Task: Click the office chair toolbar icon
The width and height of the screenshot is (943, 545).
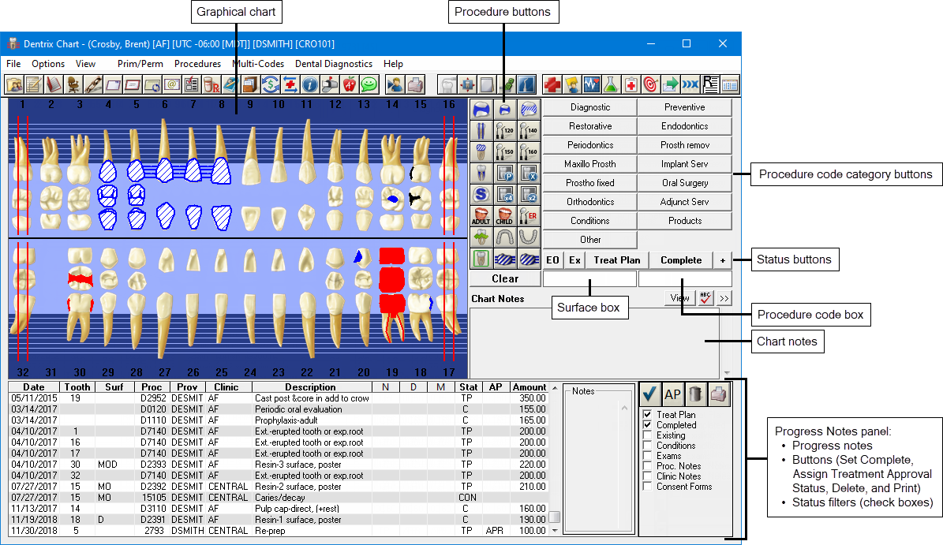Action: pyautogui.click(x=73, y=84)
